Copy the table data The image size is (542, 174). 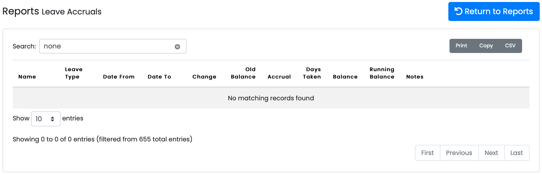click(486, 46)
